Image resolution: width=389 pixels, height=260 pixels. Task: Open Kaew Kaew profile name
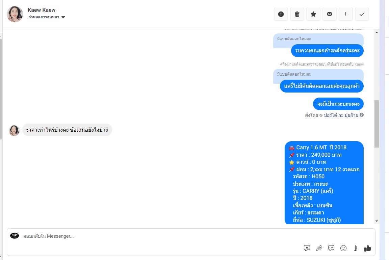coord(42,10)
